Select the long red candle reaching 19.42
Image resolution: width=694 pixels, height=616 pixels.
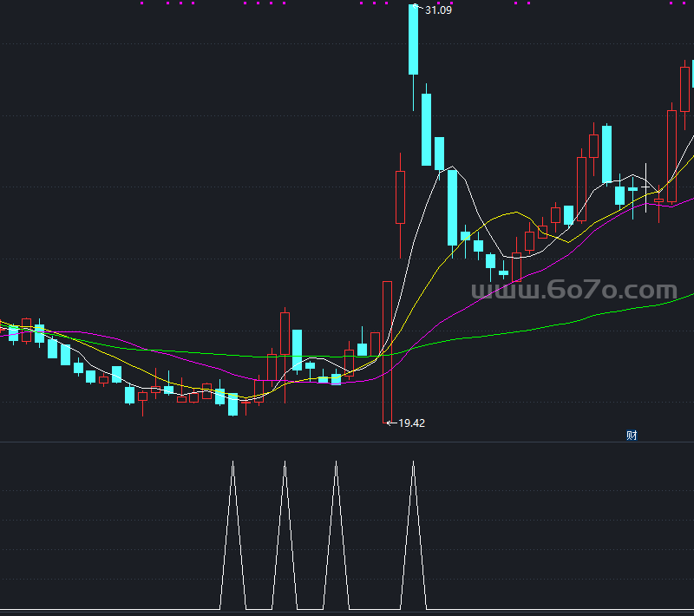(x=387, y=352)
